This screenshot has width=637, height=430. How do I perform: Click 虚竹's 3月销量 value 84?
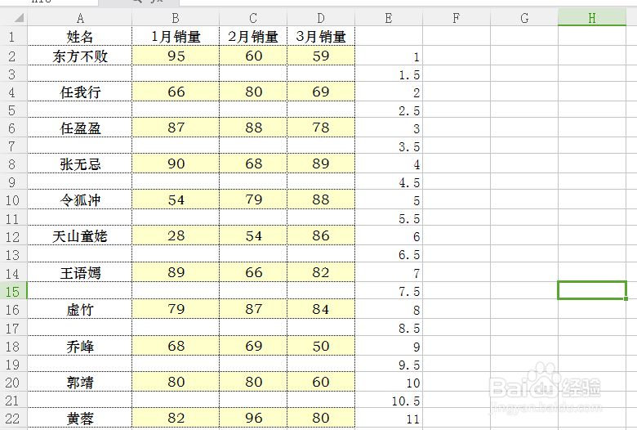tap(321, 309)
